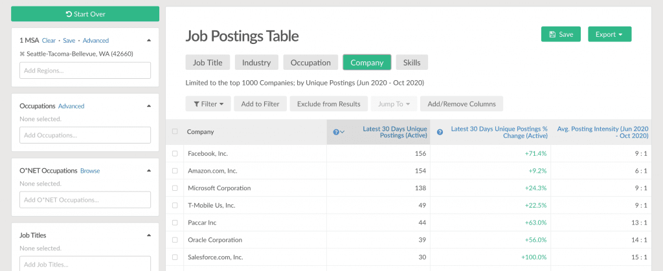
Task: Click the Add/Remove Columns button
Action: (x=461, y=103)
